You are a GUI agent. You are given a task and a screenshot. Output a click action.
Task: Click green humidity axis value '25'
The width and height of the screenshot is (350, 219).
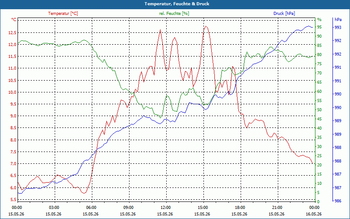[x=319, y=156]
